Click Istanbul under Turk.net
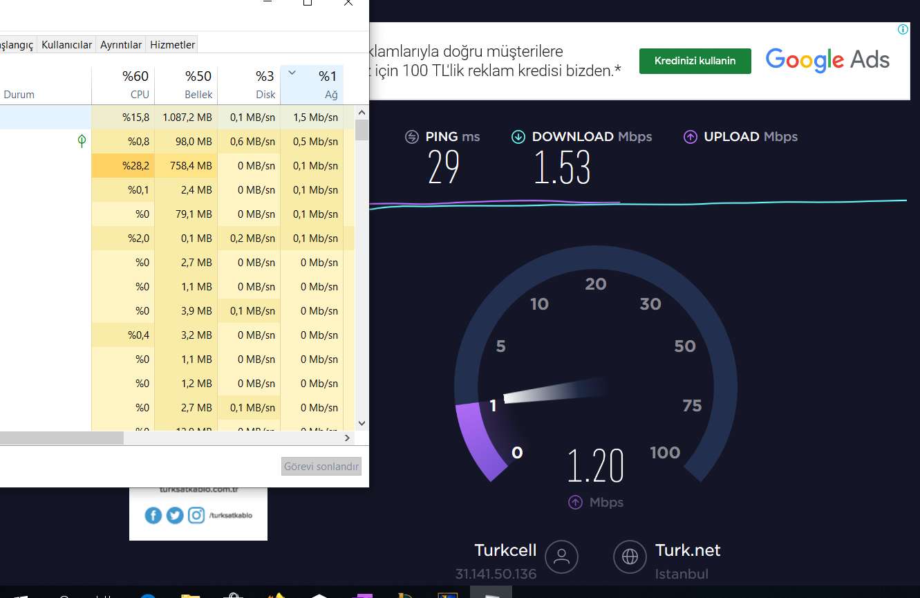The width and height of the screenshot is (920, 598). [x=682, y=574]
